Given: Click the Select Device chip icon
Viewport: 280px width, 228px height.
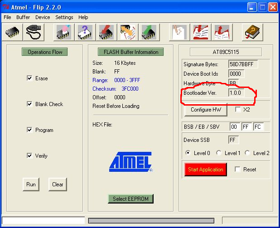Looking at the screenshot, I should click(x=12, y=32).
